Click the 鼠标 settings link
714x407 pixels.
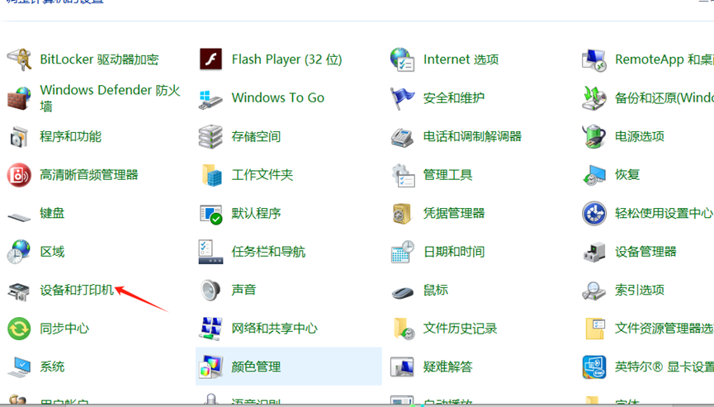click(x=436, y=290)
